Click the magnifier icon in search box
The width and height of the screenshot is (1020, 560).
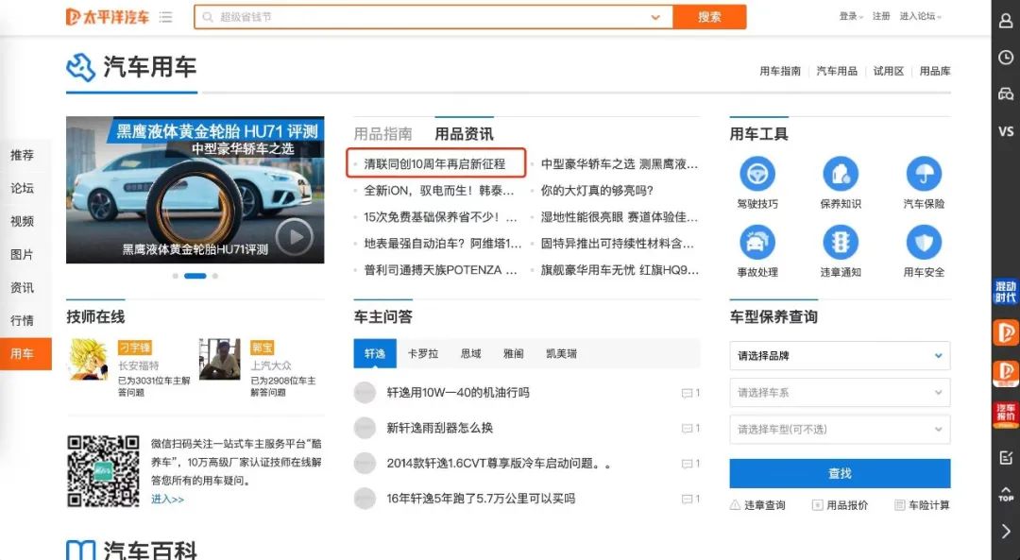tap(208, 17)
